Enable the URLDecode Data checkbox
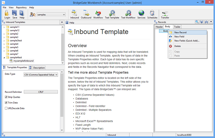 click(6, 108)
